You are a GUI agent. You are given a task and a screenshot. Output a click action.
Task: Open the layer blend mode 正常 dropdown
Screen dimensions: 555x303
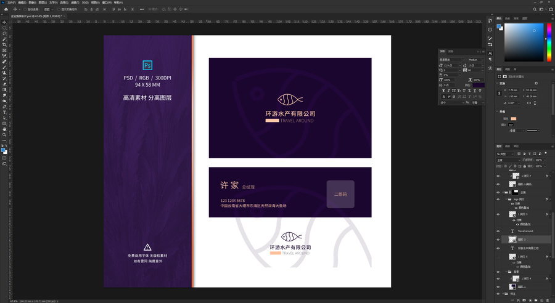click(508, 160)
